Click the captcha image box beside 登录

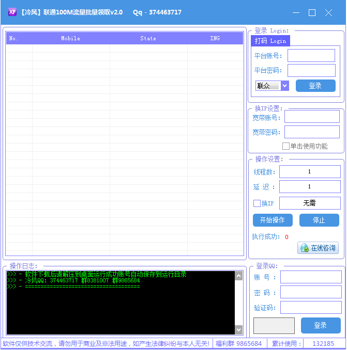(x=274, y=326)
